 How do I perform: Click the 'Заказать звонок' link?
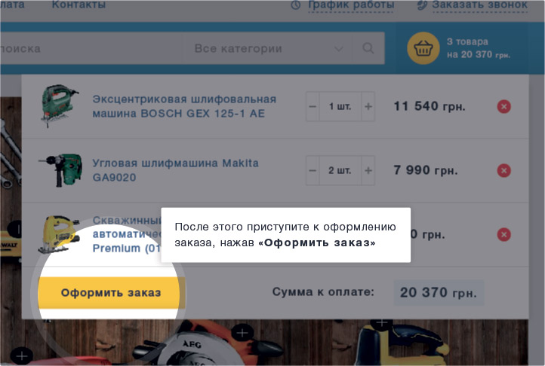coord(479,5)
